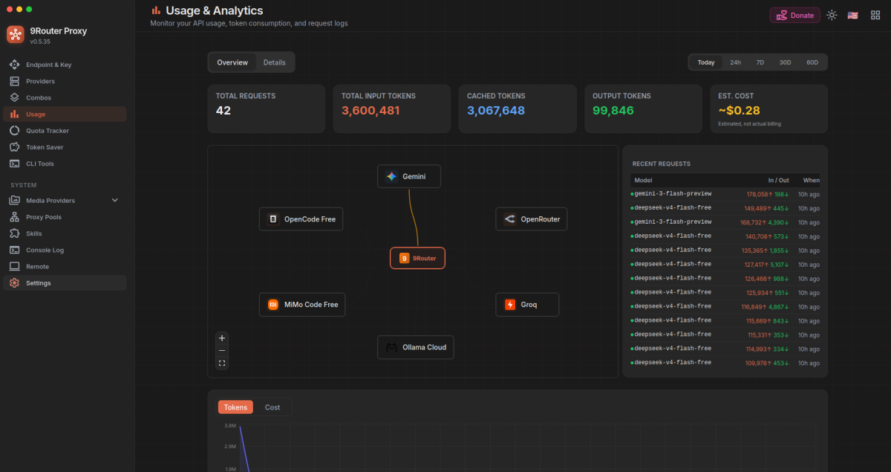The image size is (891, 472).
Task: Show the Cost chart tab
Action: [x=272, y=407]
